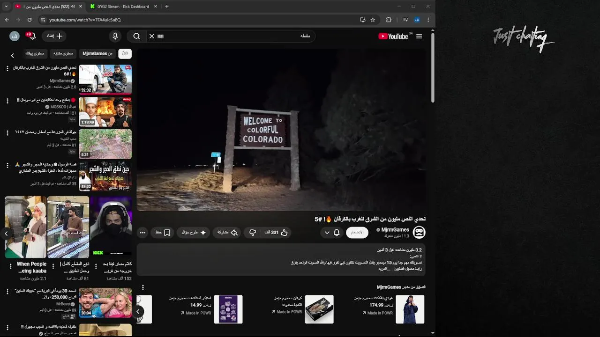This screenshot has height=337, width=600.
Task: Click the Join membership button
Action: coord(357,232)
